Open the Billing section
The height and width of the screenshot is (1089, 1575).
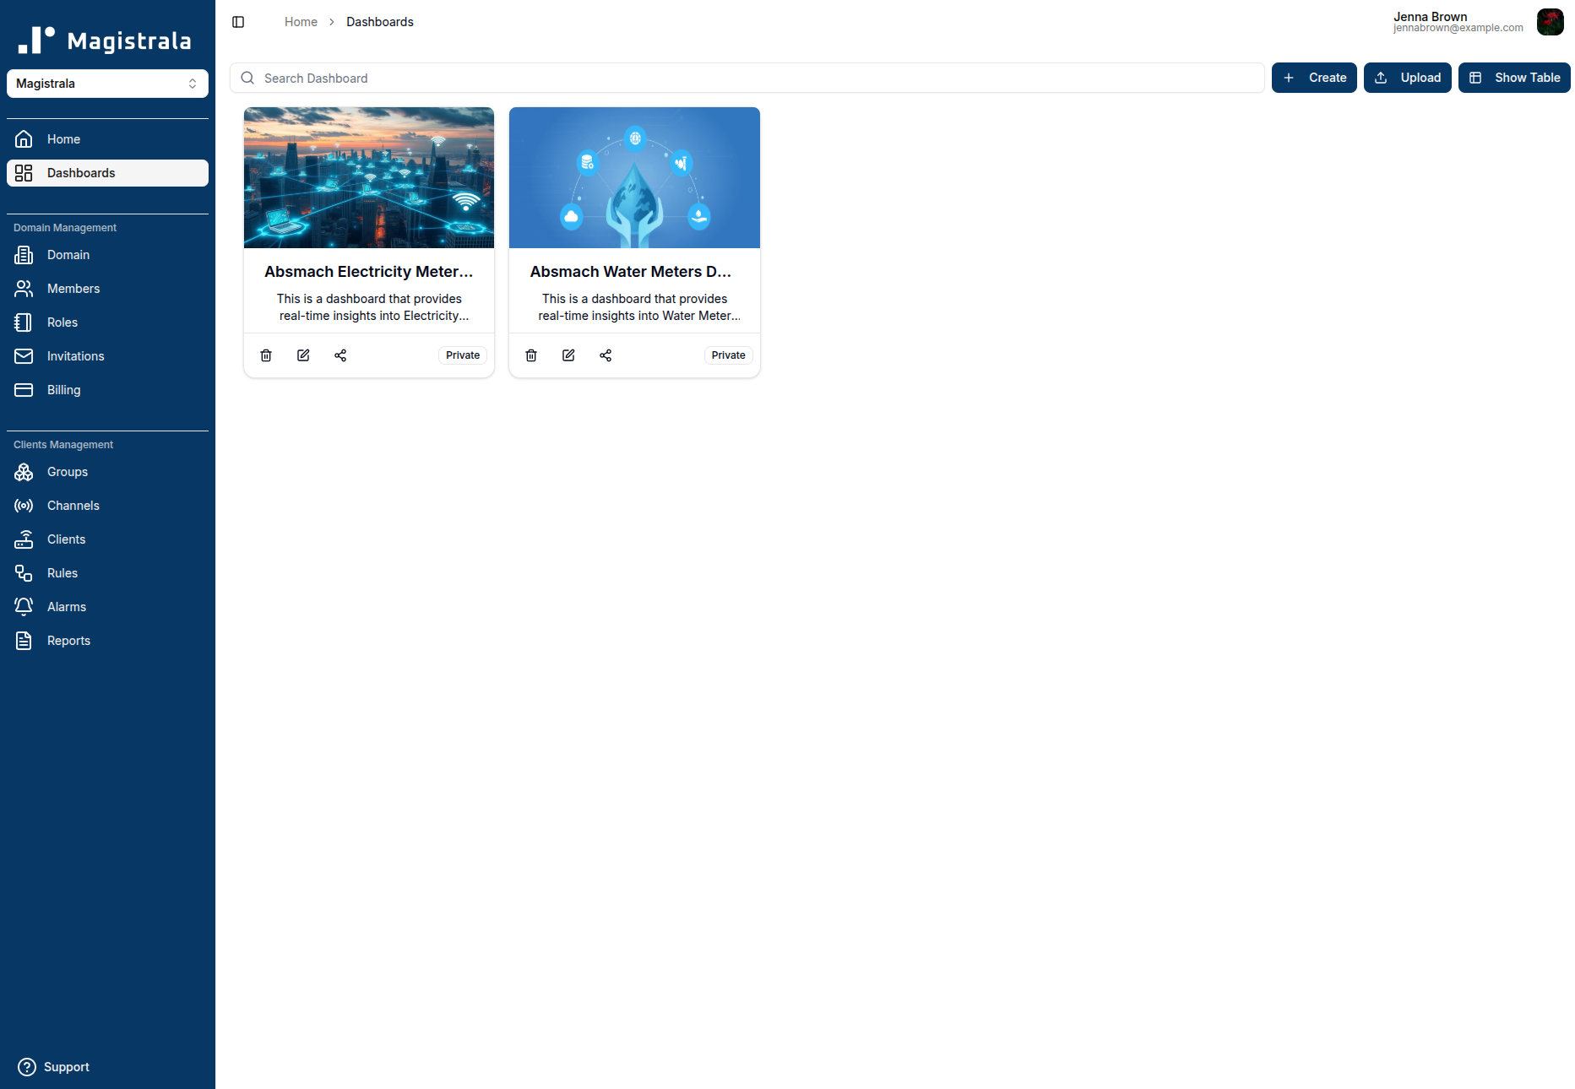pyautogui.click(x=63, y=389)
